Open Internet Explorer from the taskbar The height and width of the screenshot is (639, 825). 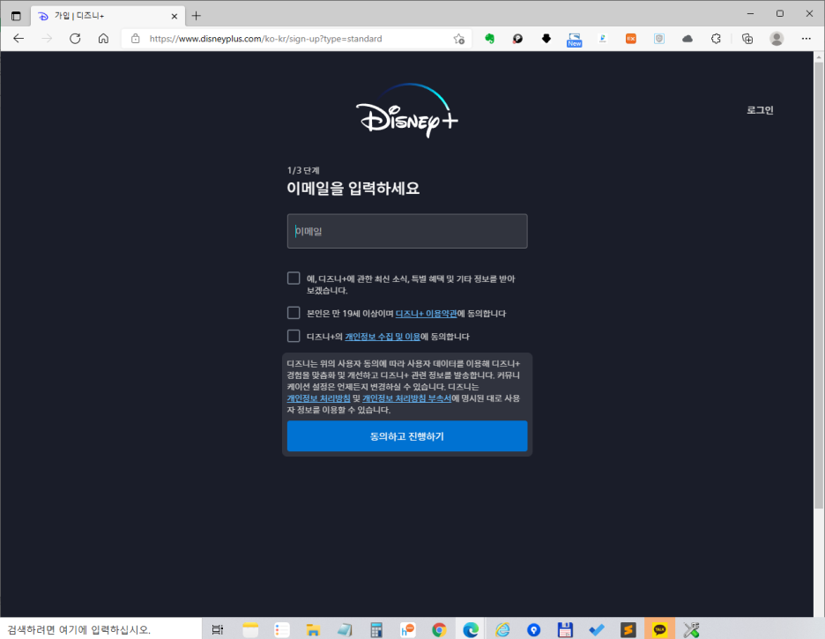pos(502,629)
